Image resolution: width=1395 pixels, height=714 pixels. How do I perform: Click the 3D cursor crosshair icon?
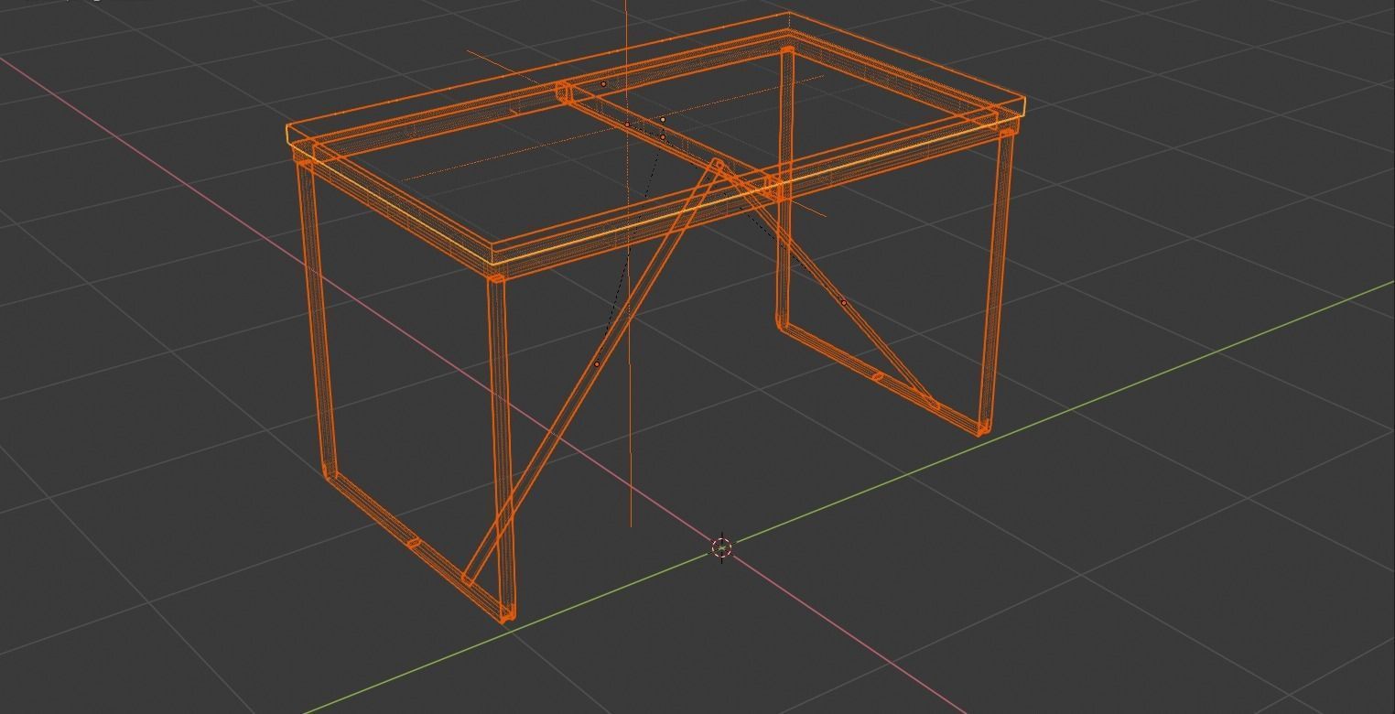[721, 546]
